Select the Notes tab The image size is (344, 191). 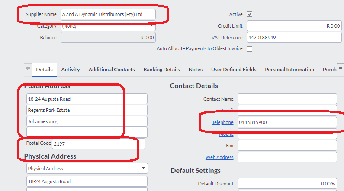[196, 70]
